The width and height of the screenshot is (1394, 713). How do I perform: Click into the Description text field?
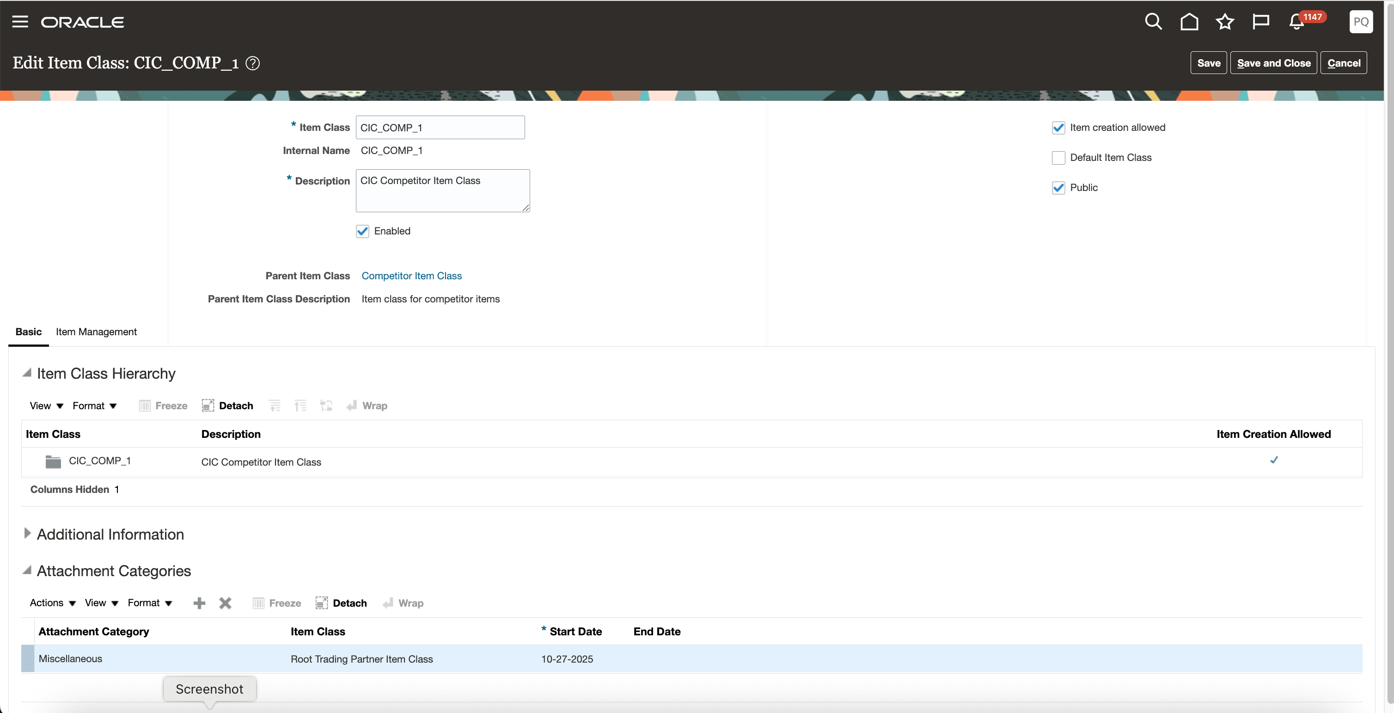(x=442, y=191)
